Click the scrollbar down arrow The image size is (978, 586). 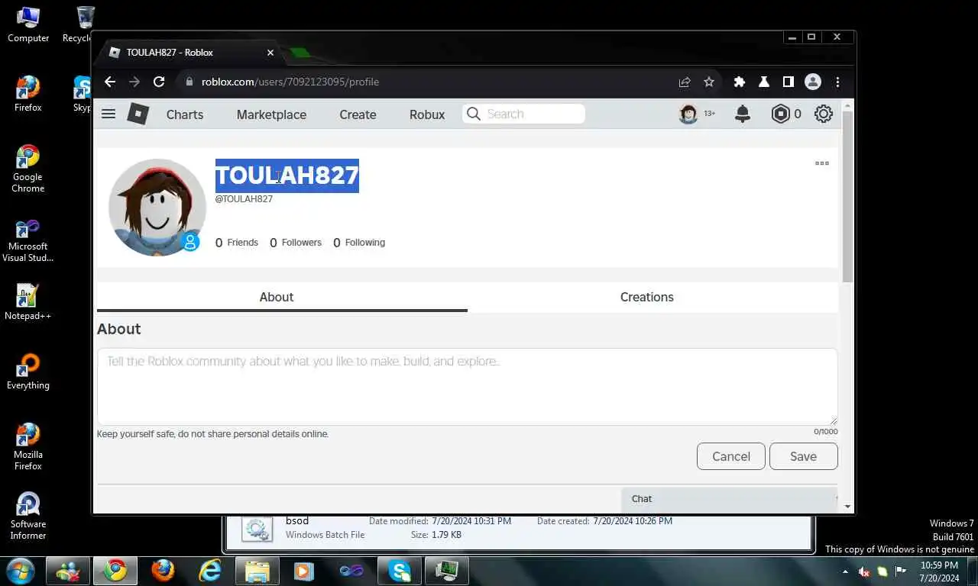847,506
